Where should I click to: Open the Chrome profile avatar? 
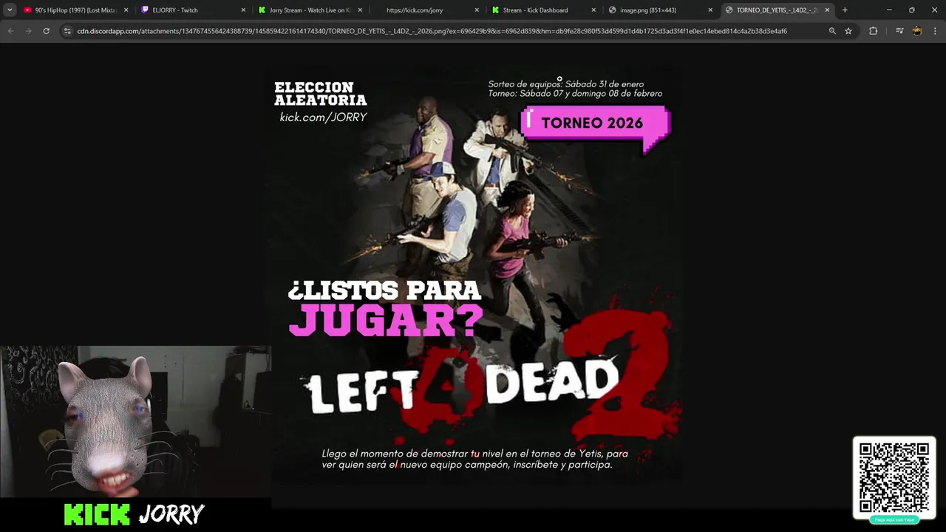[x=917, y=31]
